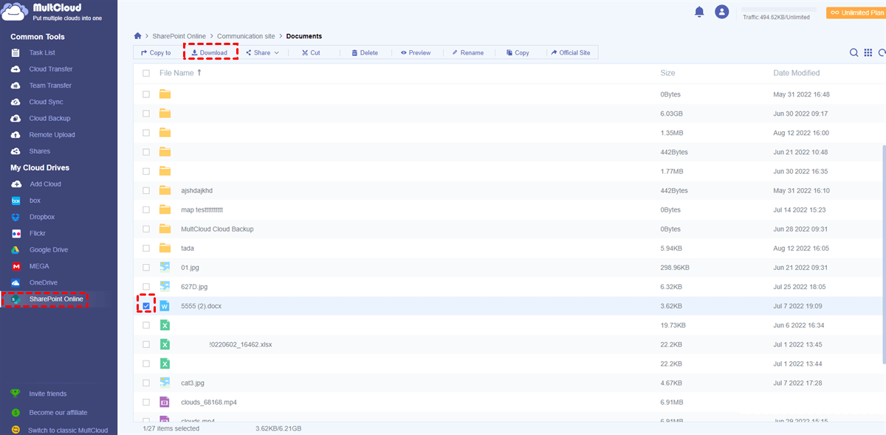Check the MultCloud Cloud Backup folder checkbox
The height and width of the screenshot is (435, 886).
[x=146, y=229]
